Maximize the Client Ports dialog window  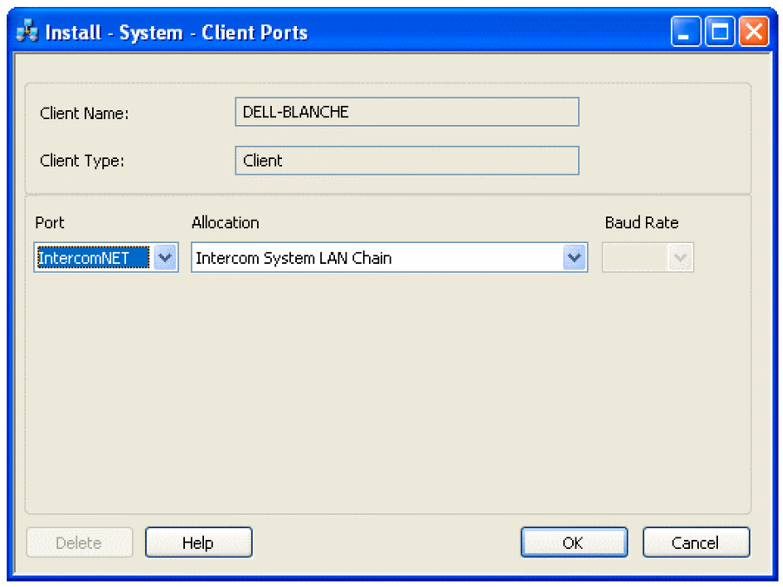pos(720,33)
